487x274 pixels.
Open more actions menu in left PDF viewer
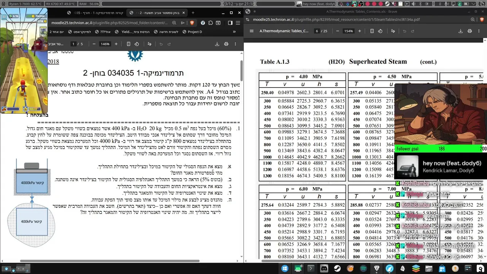click(x=235, y=44)
